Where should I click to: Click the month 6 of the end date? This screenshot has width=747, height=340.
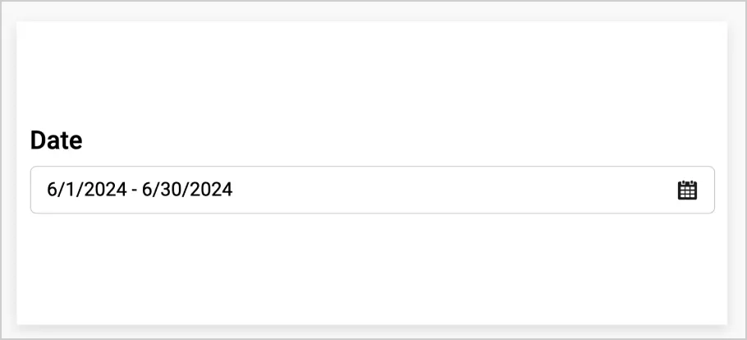pos(146,190)
